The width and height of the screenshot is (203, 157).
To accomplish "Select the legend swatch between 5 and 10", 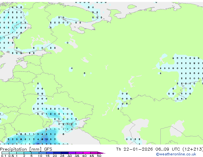I will (x=35, y=153).
